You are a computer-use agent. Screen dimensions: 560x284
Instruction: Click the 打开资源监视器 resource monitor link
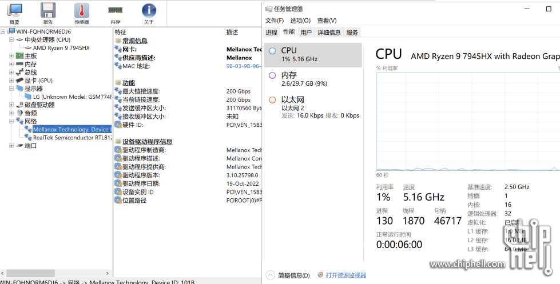[x=345, y=275]
